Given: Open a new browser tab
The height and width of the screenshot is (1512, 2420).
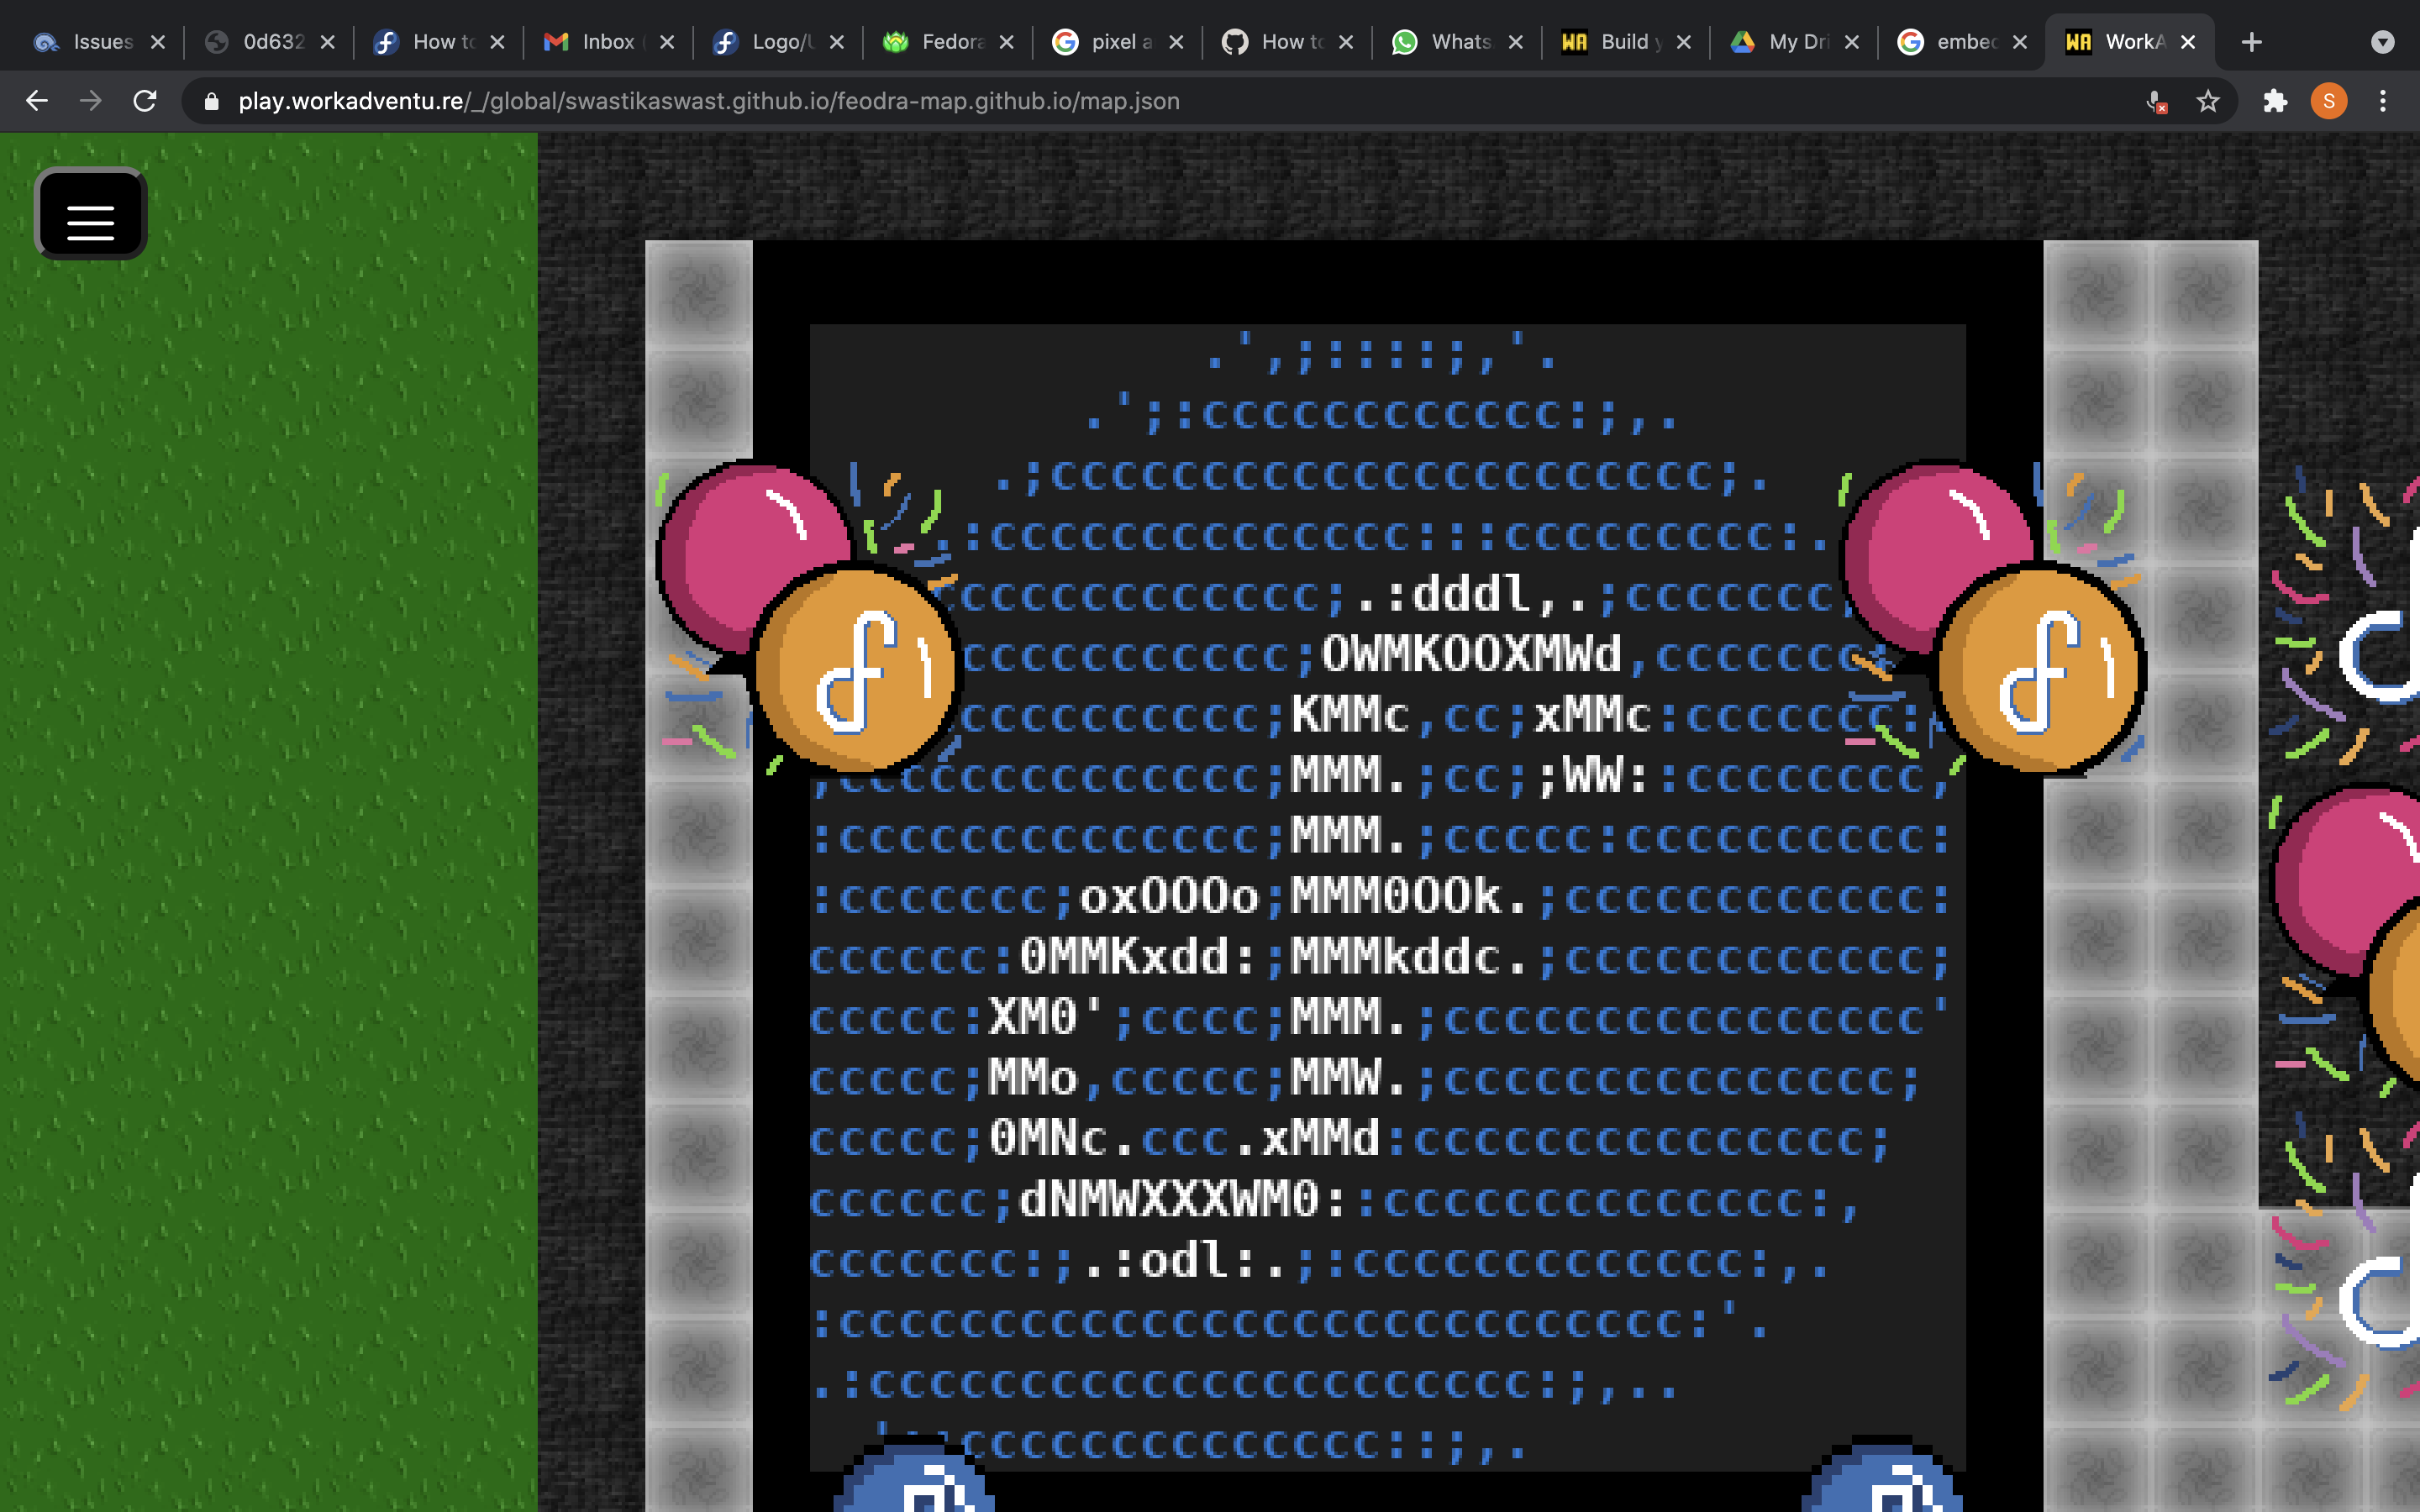Looking at the screenshot, I should point(2252,42).
